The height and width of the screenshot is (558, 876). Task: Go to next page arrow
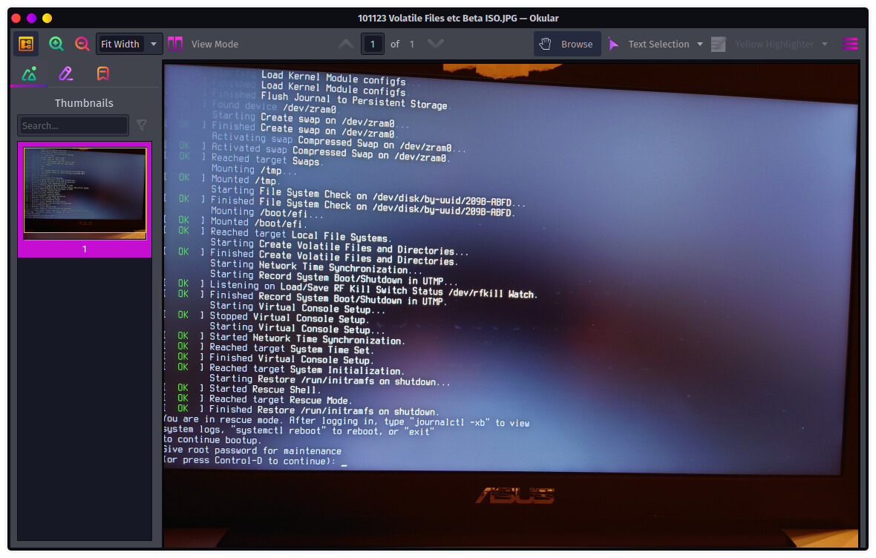pyautogui.click(x=436, y=44)
